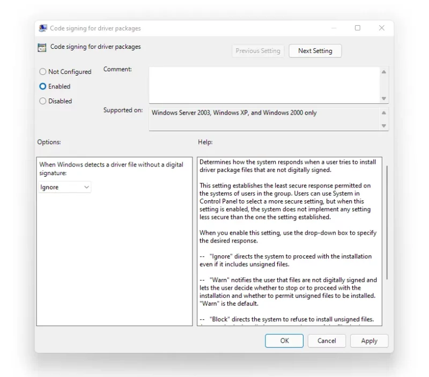Click the '"Ignore" directs the system' help line

pos(286,260)
